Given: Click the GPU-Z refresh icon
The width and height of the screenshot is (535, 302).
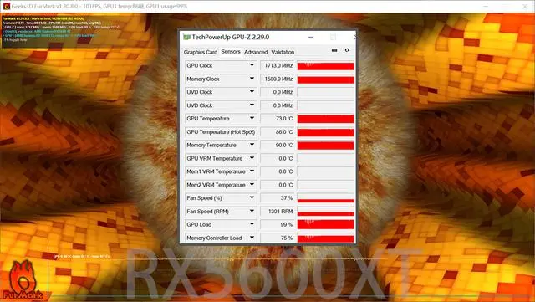Looking at the screenshot, I should point(347,50).
